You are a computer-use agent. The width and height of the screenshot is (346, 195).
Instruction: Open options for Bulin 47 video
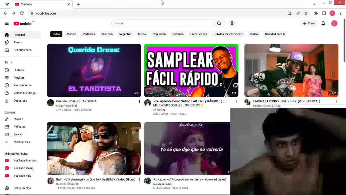click(x=139, y=180)
